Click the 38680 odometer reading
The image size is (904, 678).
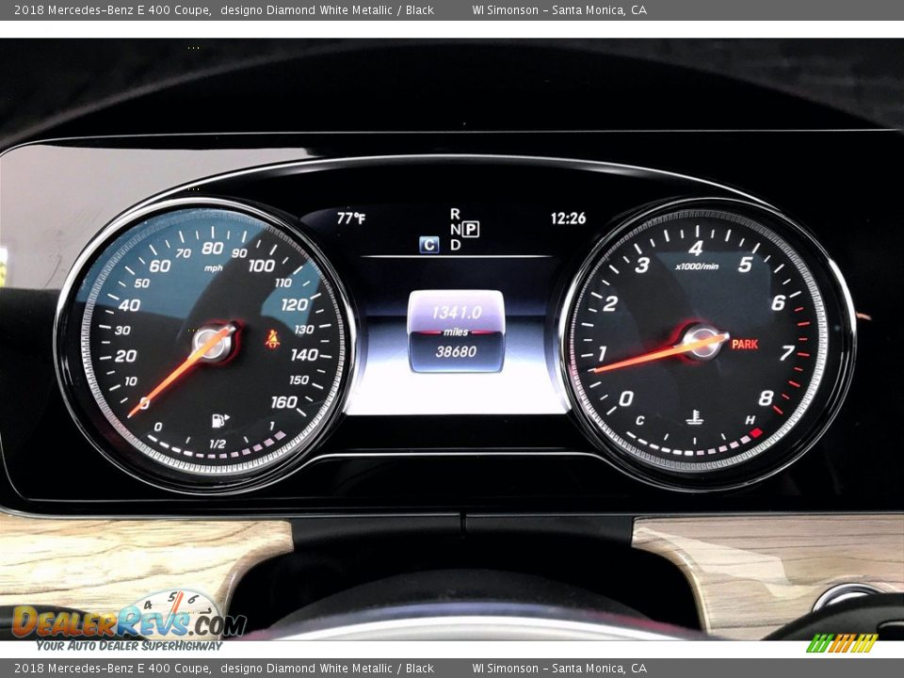click(456, 351)
